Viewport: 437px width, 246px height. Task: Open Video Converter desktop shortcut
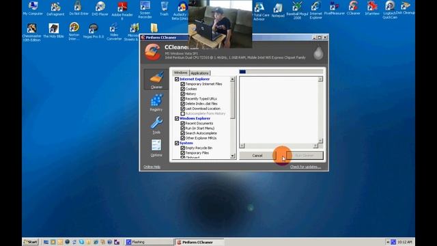pos(114,32)
